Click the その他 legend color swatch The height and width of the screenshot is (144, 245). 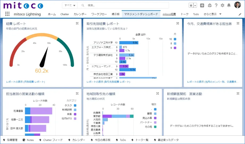(x=155, y=127)
